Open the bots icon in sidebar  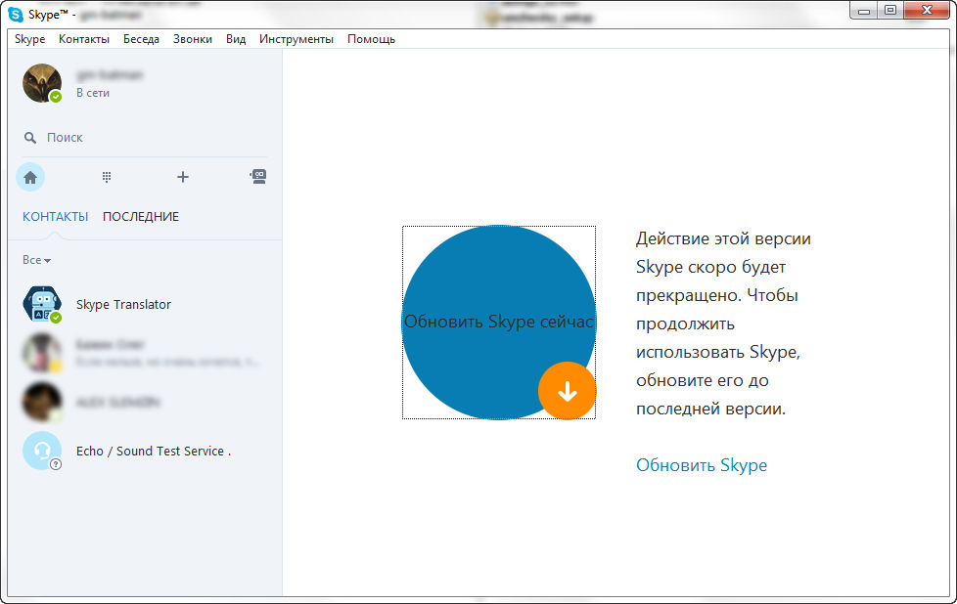point(258,177)
